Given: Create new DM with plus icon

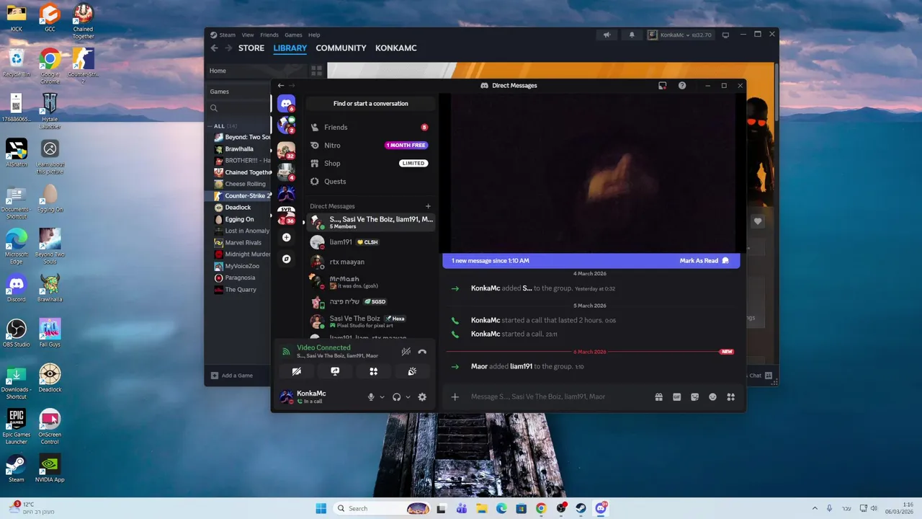Looking at the screenshot, I should point(428,206).
